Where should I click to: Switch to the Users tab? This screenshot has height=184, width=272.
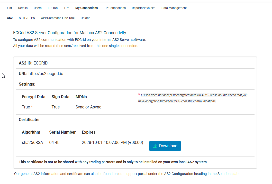[x=38, y=8]
